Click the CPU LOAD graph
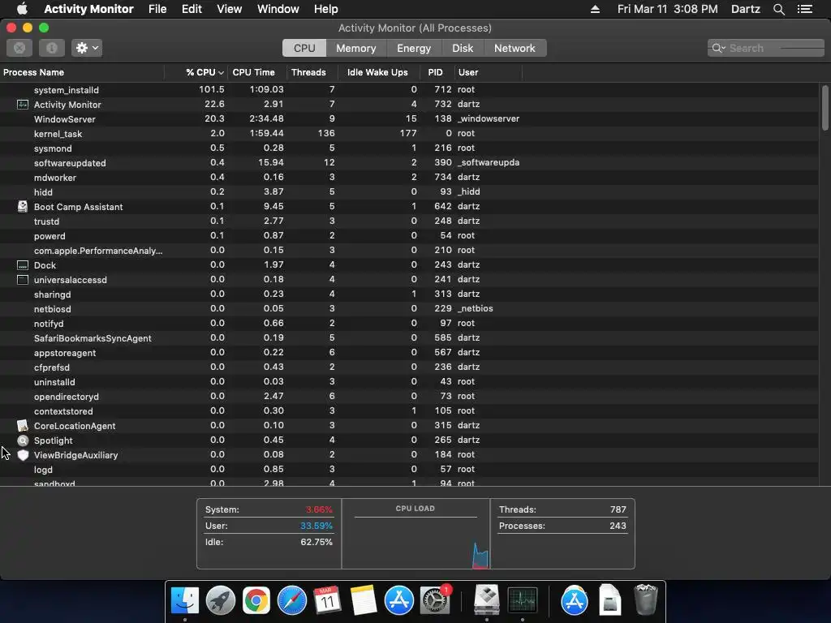The image size is (831, 623). point(415,534)
